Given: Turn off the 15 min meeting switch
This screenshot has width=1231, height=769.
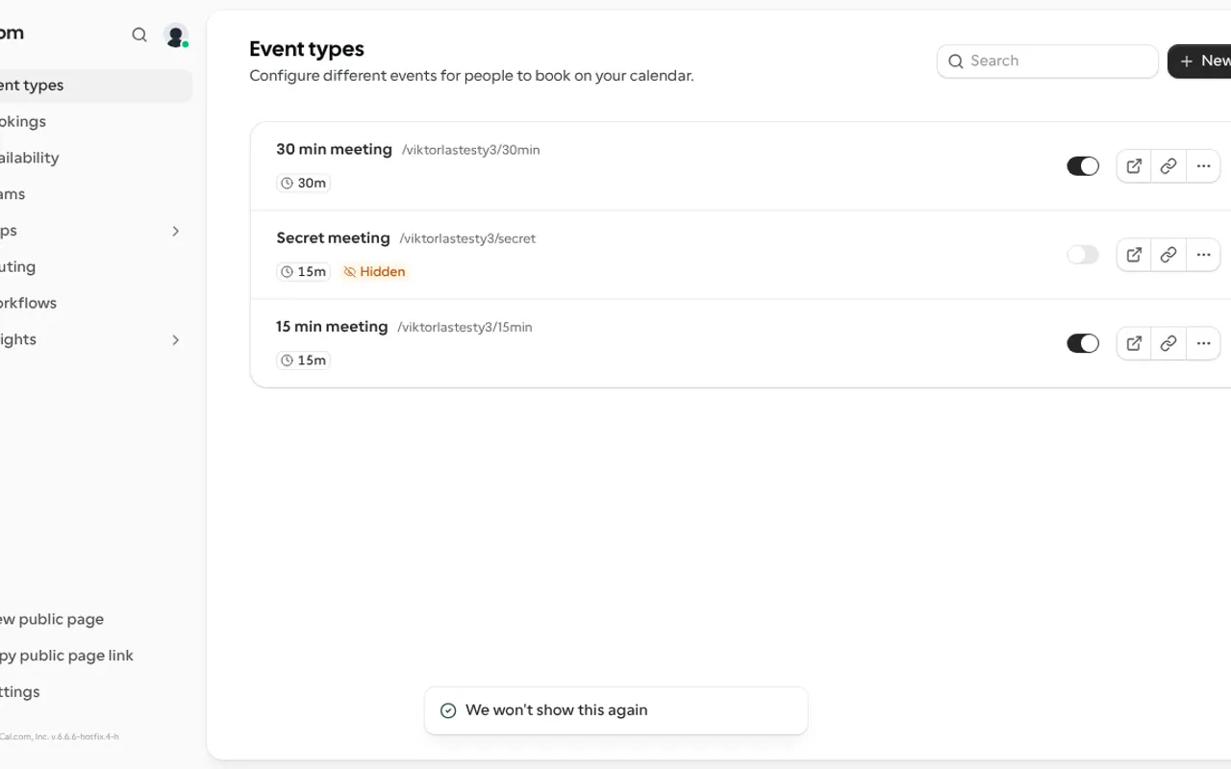Looking at the screenshot, I should coord(1083,343).
